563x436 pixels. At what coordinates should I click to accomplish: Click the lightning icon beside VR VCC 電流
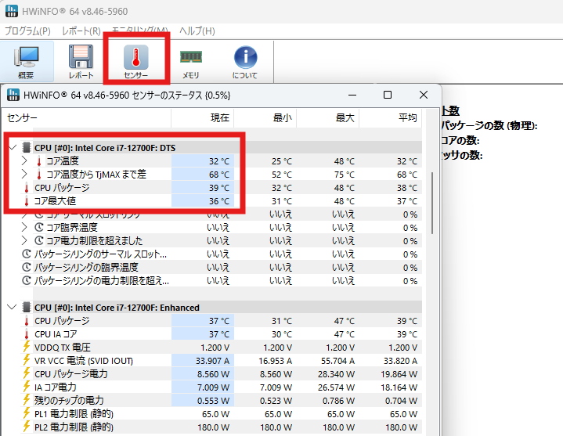click(26, 360)
